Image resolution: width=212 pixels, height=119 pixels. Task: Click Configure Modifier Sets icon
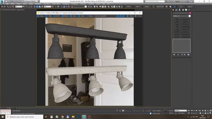click(x=188, y=55)
